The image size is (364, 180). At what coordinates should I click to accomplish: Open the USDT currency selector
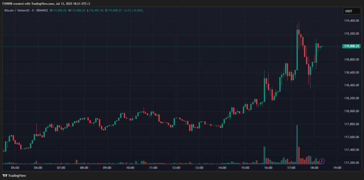[x=349, y=11]
